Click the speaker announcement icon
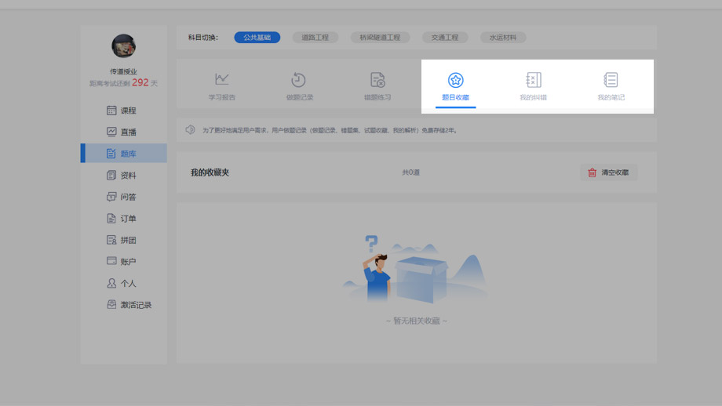The width and height of the screenshot is (722, 406). [x=190, y=129]
